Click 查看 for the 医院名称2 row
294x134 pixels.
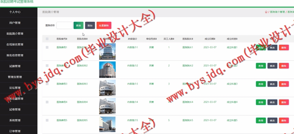pyautogui.click(x=261, y=66)
